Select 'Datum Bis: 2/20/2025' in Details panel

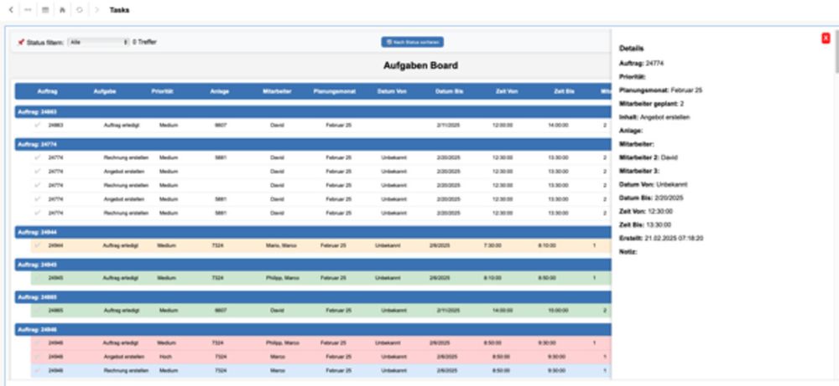tap(651, 198)
